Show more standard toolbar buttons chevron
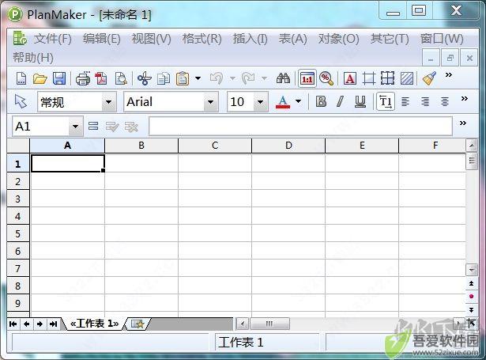This screenshot has width=486, height=360. (x=449, y=75)
